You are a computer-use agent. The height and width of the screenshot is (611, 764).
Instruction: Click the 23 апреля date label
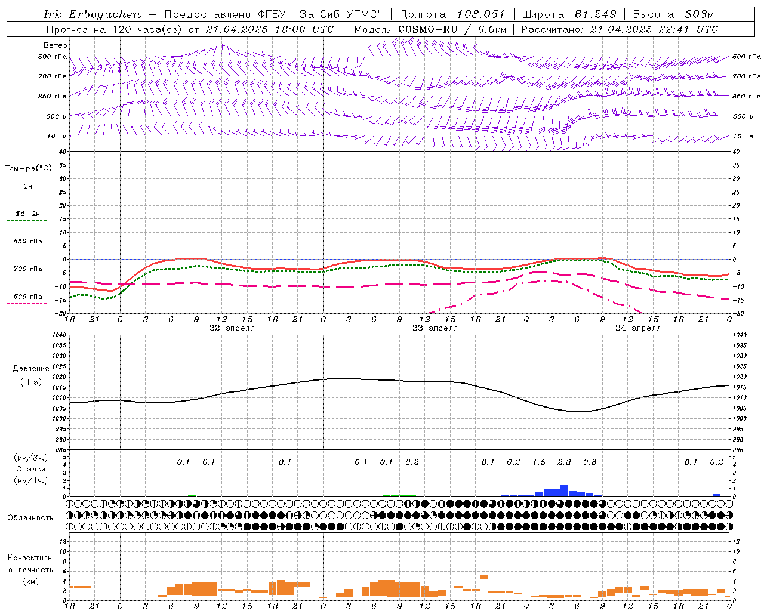point(435,328)
